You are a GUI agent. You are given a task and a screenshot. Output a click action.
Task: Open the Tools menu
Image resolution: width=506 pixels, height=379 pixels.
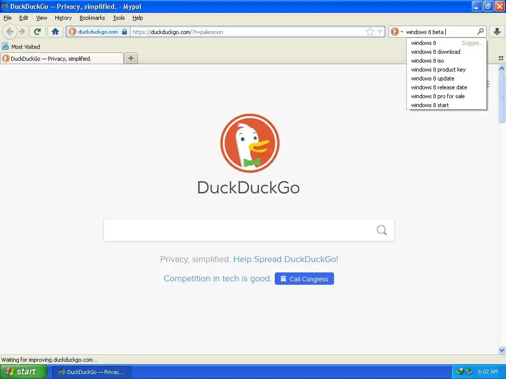coord(119,18)
